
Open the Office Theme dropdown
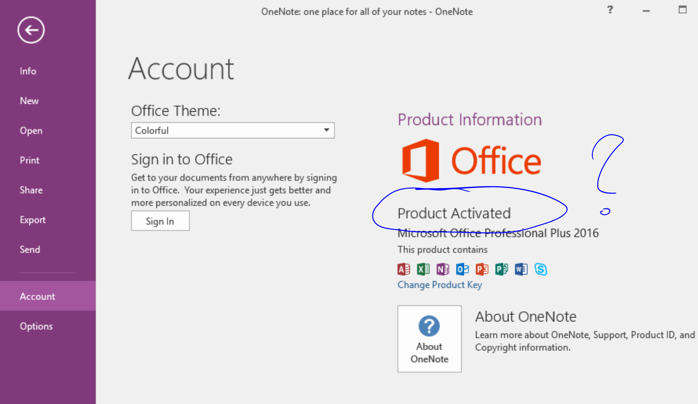[x=233, y=130]
